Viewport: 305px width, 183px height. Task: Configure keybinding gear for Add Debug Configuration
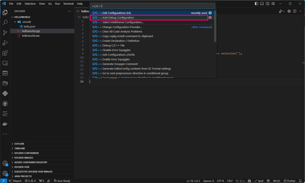tap(210, 17)
